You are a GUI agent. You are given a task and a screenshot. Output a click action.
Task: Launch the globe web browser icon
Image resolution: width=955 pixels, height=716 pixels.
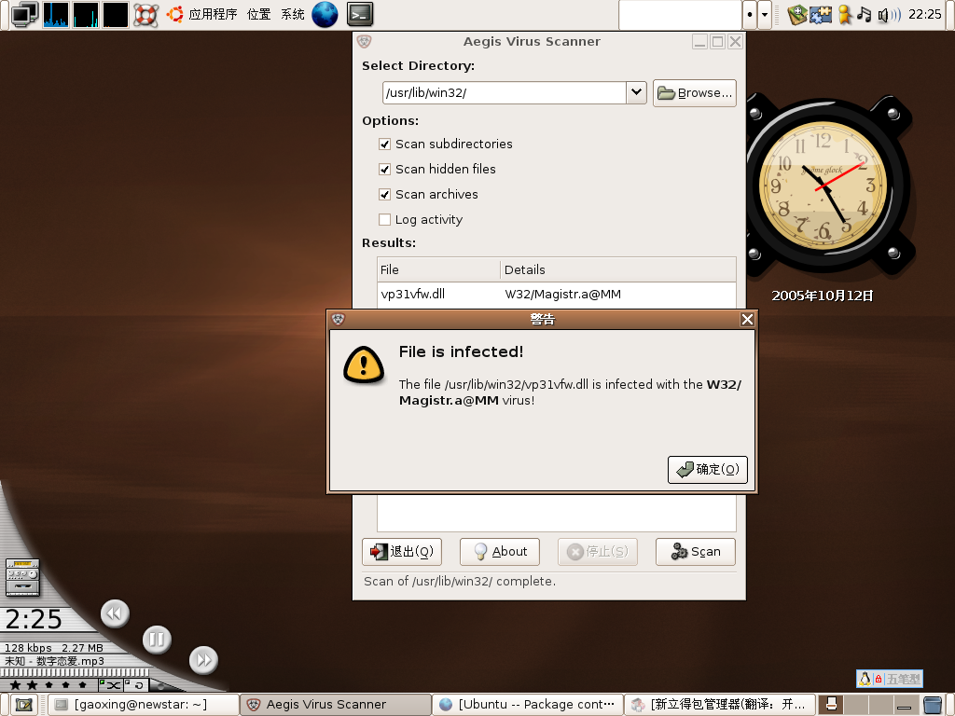click(x=325, y=15)
